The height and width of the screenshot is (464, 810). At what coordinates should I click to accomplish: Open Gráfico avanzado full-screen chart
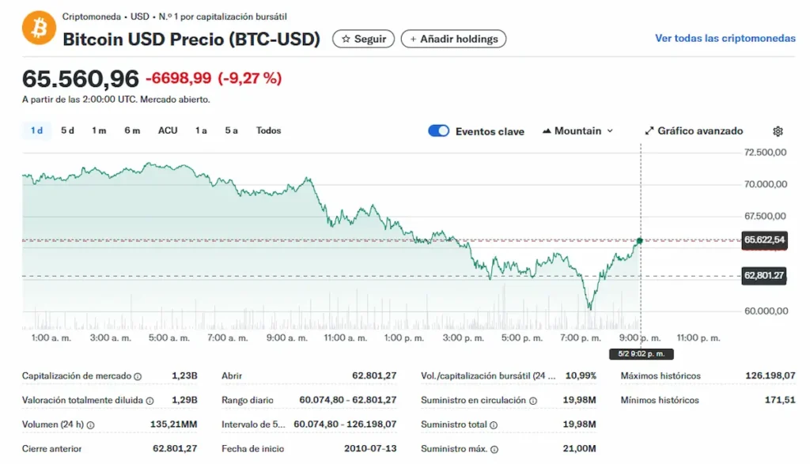694,131
